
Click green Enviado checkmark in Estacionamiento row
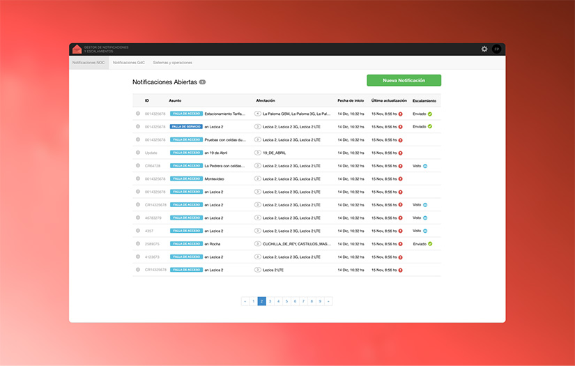430,114
